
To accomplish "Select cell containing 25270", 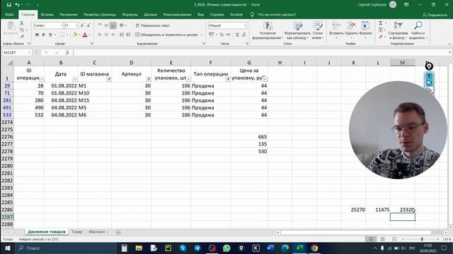I will [x=353, y=210].
